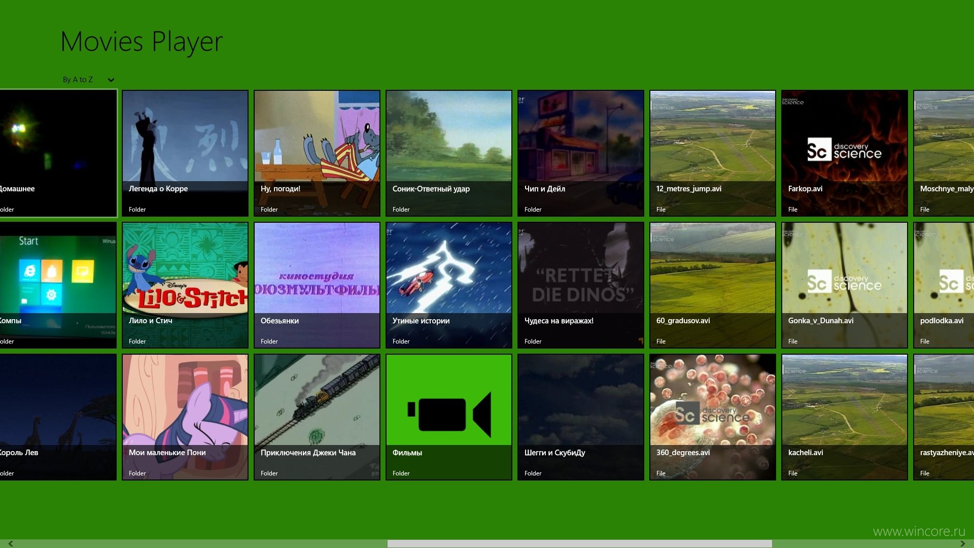Play the Farkop.avi file tile
The image size is (974, 548).
click(x=845, y=153)
